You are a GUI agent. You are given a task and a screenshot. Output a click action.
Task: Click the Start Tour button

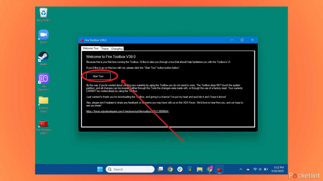98,76
